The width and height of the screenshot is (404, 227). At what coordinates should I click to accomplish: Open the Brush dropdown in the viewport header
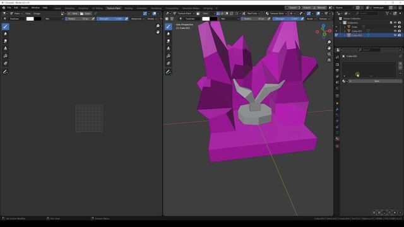[x=311, y=19]
